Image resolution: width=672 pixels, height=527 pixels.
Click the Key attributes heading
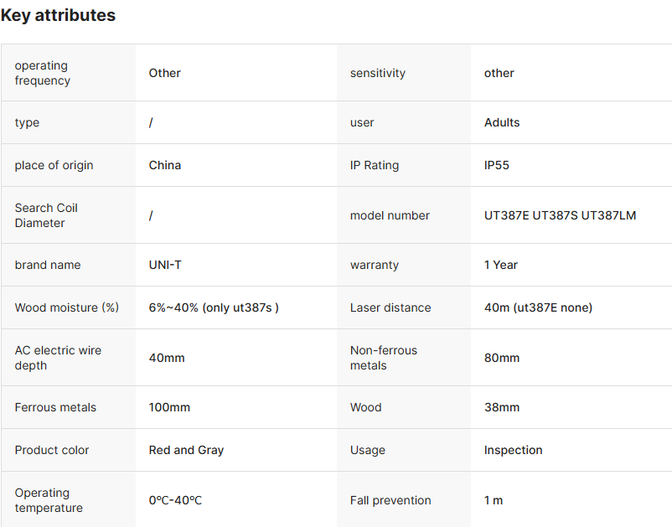[58, 15]
